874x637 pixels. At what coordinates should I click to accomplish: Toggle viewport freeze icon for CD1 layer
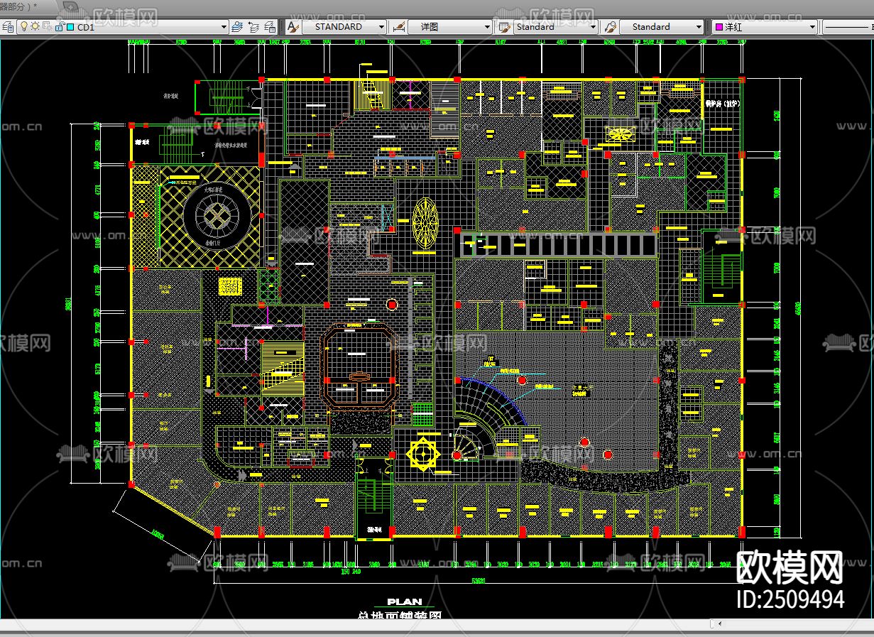[x=46, y=27]
